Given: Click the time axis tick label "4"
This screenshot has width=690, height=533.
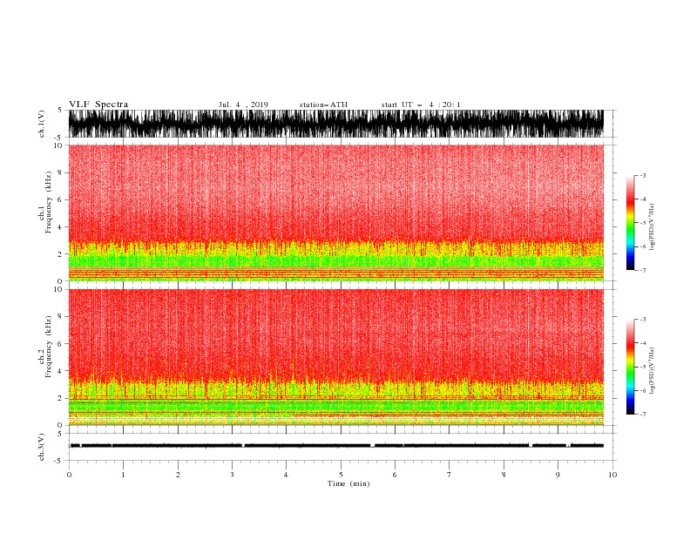Looking at the screenshot, I should [x=287, y=475].
